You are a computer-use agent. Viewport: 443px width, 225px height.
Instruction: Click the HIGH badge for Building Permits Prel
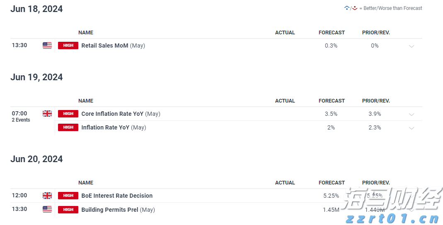pyautogui.click(x=68, y=210)
